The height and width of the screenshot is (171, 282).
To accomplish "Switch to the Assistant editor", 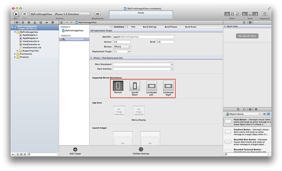I will click(x=232, y=14).
